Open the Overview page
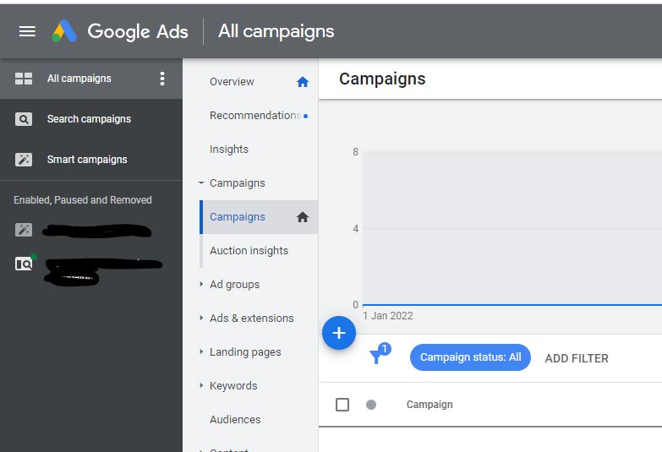The width and height of the screenshot is (662, 452). coord(232,81)
